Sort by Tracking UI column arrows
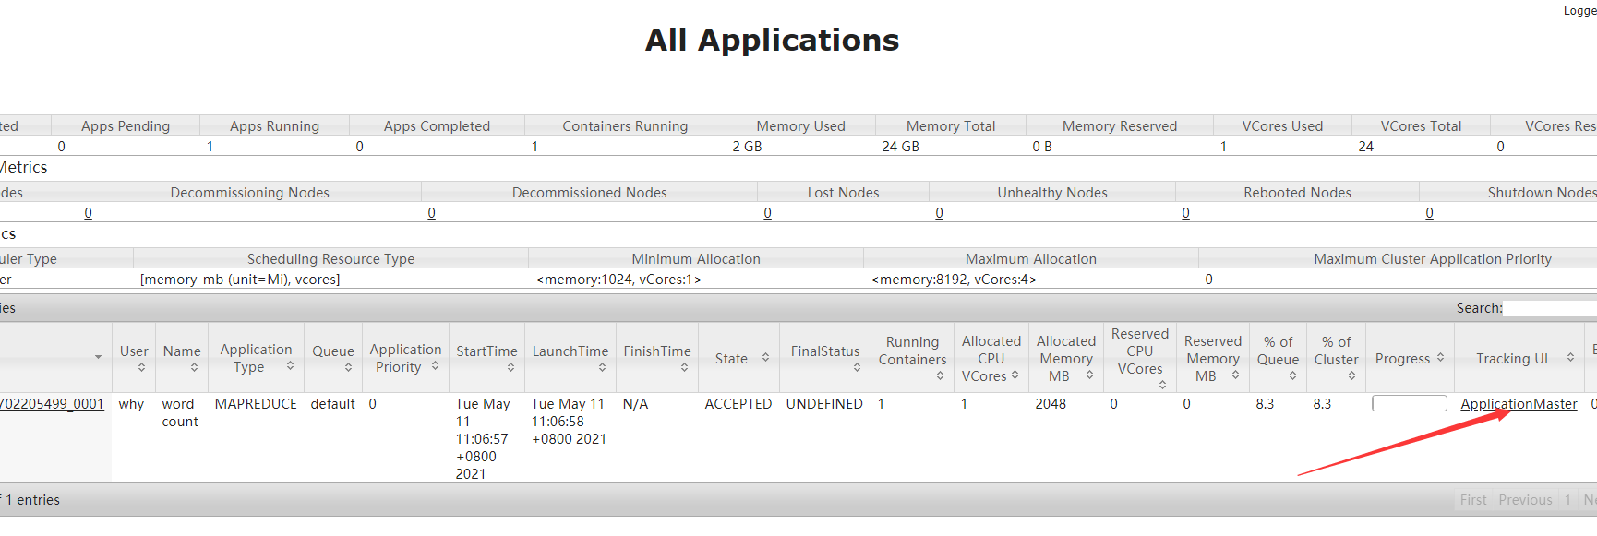1597x536 pixels. [1570, 357]
